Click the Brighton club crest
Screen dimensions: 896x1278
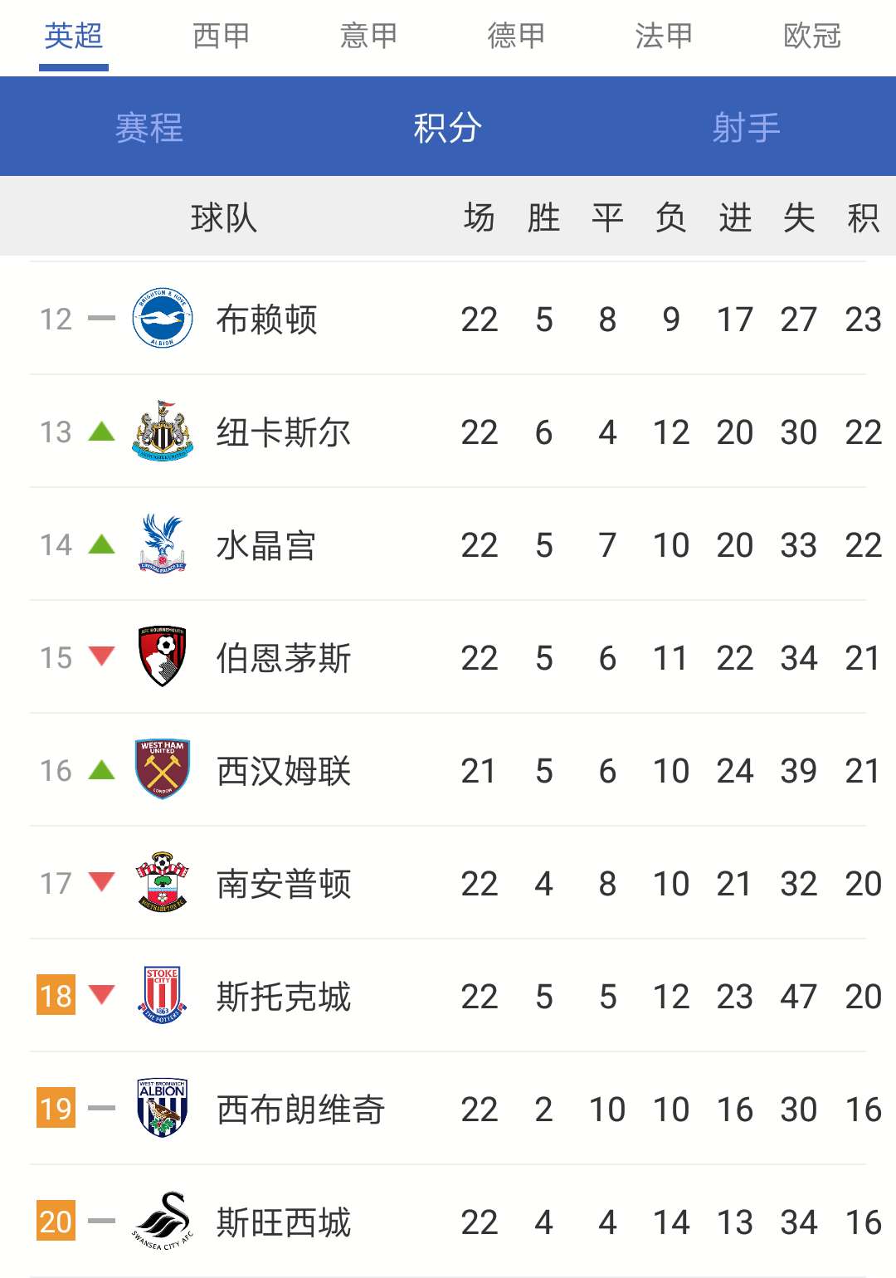point(160,319)
